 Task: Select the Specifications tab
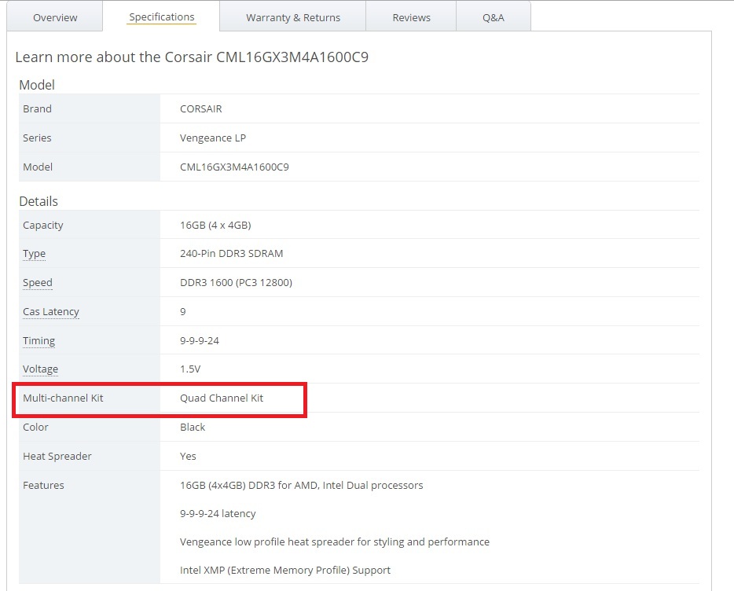click(x=162, y=17)
